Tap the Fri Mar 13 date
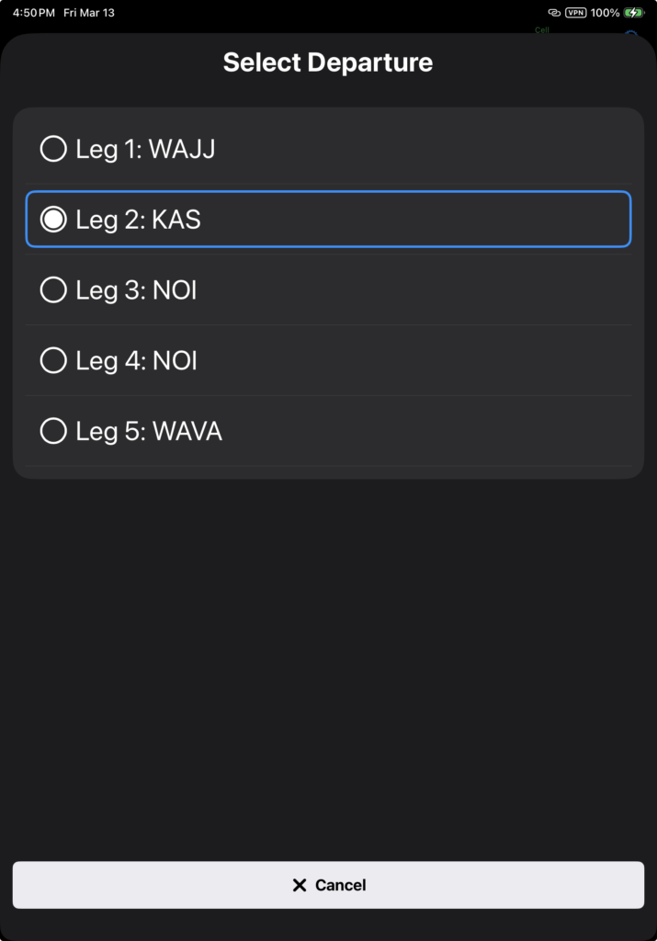657x941 pixels. pyautogui.click(x=89, y=13)
